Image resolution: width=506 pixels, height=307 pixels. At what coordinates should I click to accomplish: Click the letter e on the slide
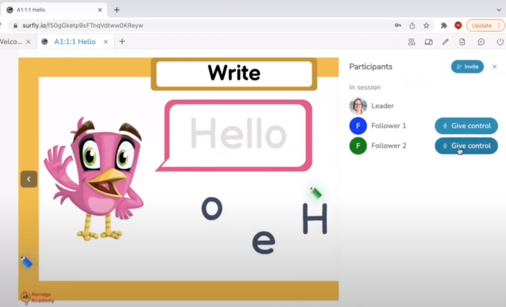click(x=264, y=242)
